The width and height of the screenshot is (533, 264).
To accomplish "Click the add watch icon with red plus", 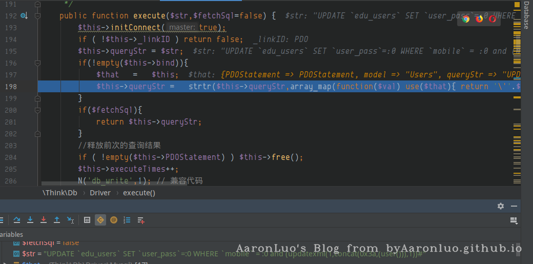I will [x=141, y=220].
